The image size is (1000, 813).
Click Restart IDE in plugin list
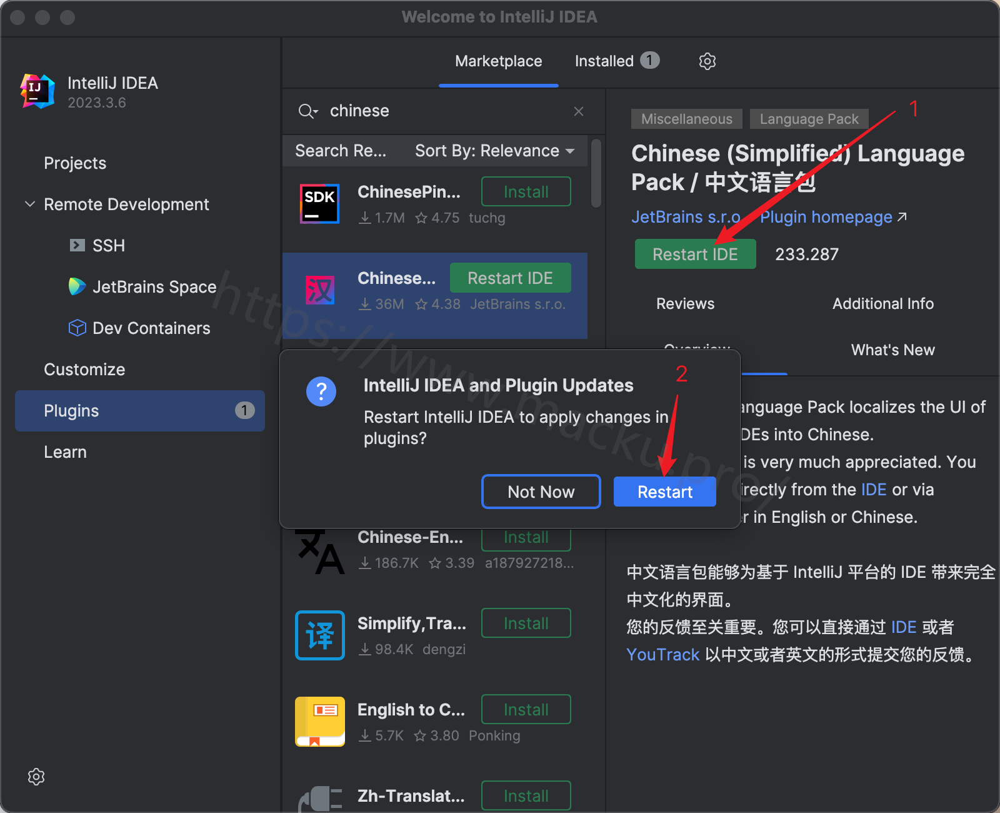coord(510,278)
